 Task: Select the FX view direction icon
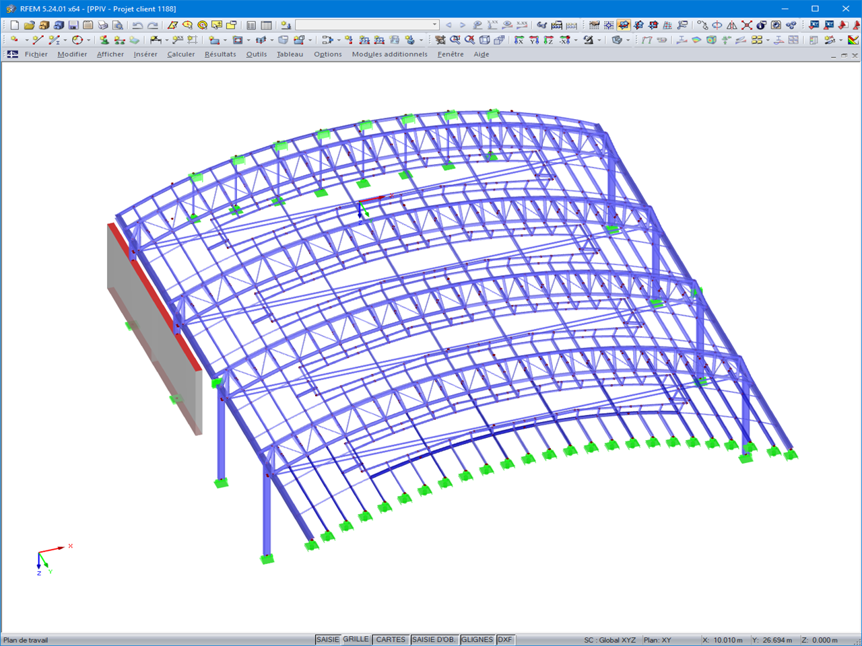(519, 40)
